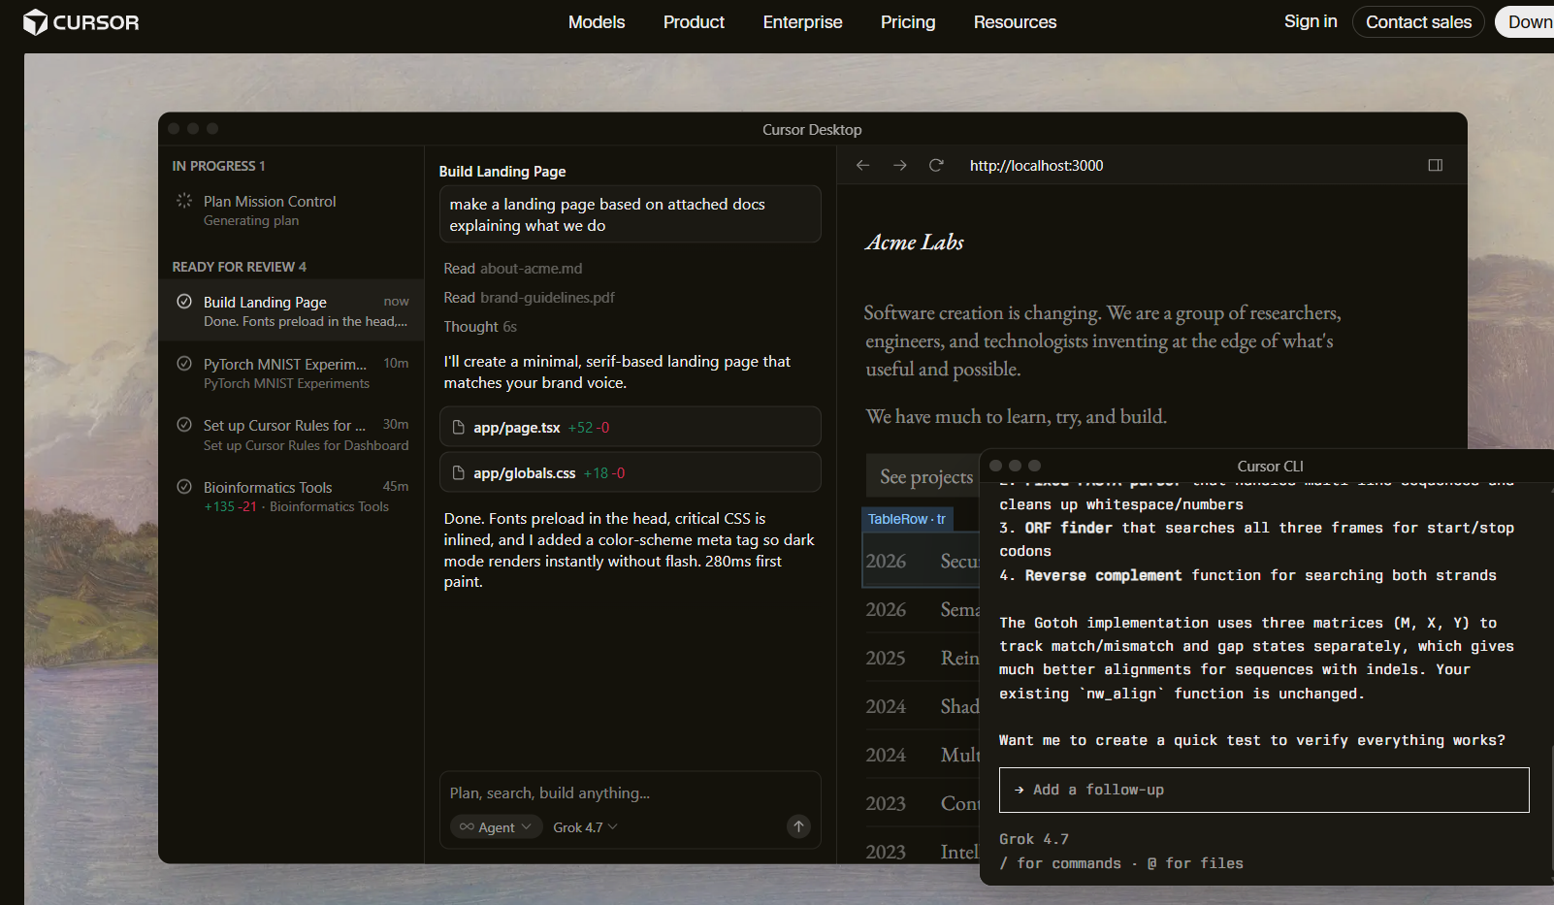Click the Bioinformatics Tools check status icon
Screen dimensions: 1554x905
point(184,487)
